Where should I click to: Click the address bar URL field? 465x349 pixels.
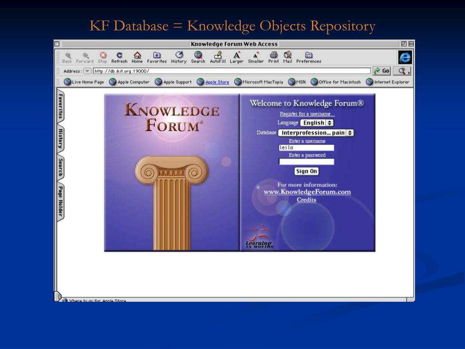click(x=232, y=71)
